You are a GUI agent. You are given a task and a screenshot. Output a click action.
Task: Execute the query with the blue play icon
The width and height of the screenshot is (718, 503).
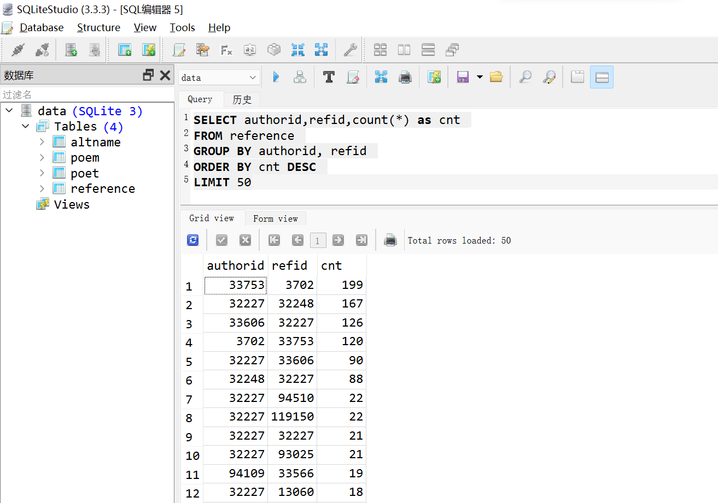tap(276, 77)
